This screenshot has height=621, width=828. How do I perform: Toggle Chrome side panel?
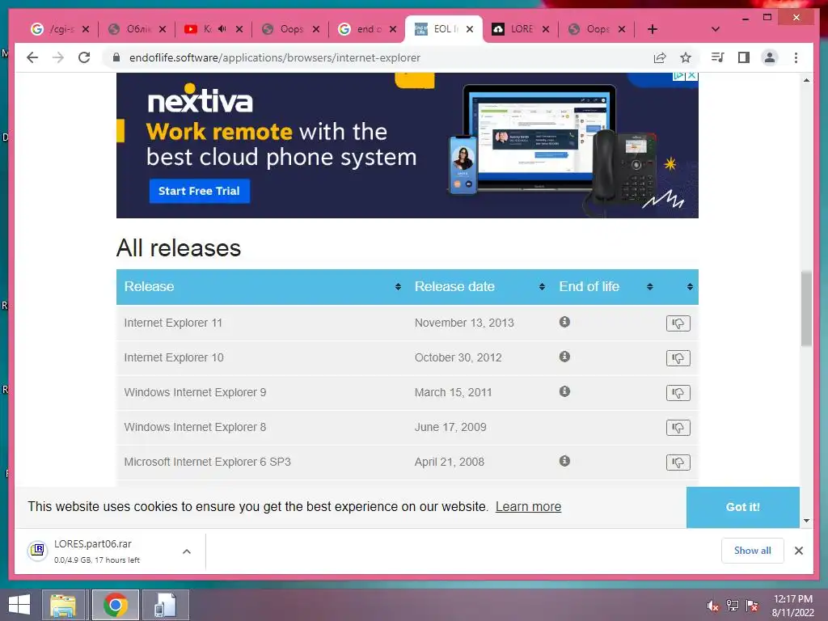[x=744, y=57]
